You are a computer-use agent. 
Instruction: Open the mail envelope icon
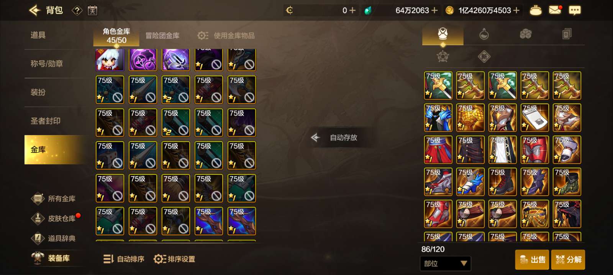pos(555,10)
